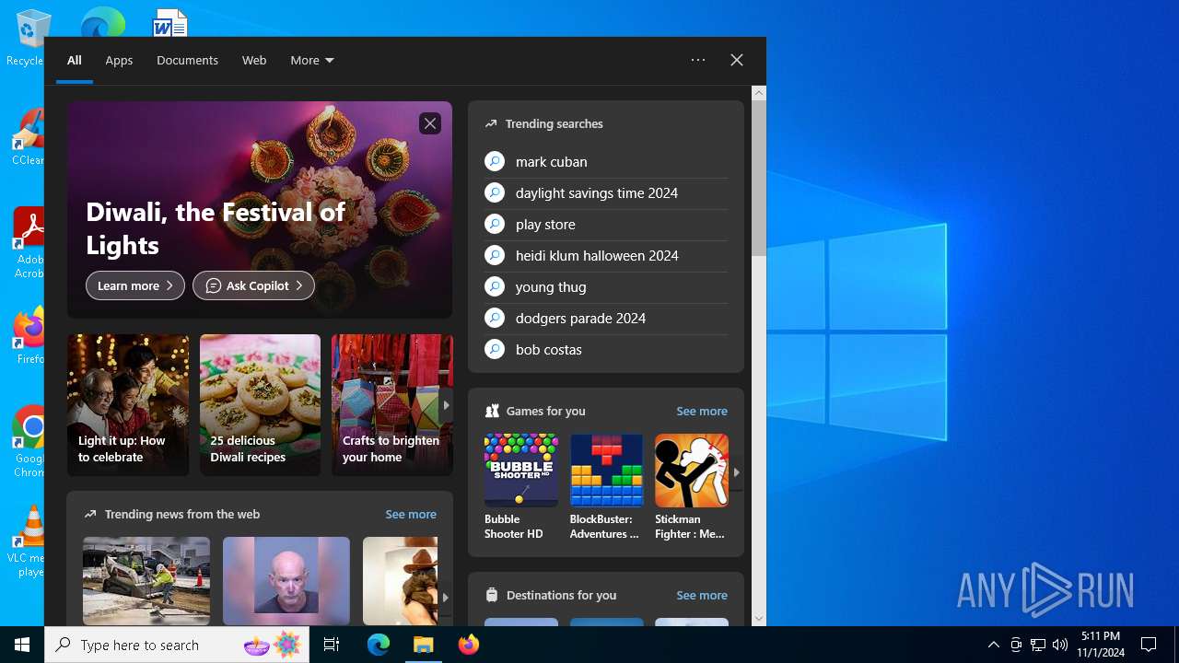Viewport: 1179px width, 663px height.
Task: Search heidi klum halloween 2024
Action: point(606,255)
